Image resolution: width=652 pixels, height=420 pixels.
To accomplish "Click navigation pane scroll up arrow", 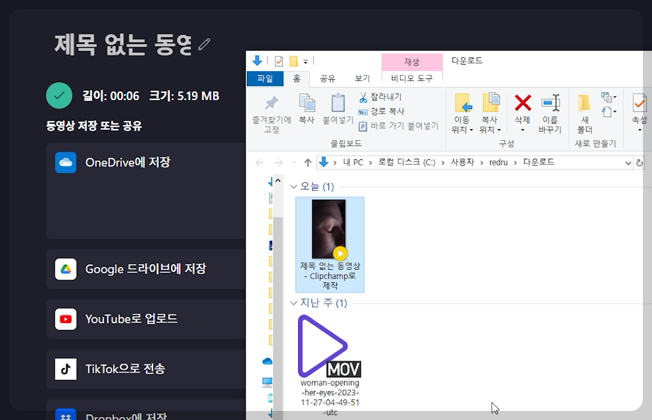I will 278,180.
